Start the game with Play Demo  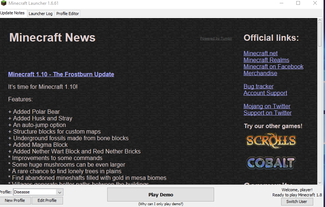click(x=161, y=195)
